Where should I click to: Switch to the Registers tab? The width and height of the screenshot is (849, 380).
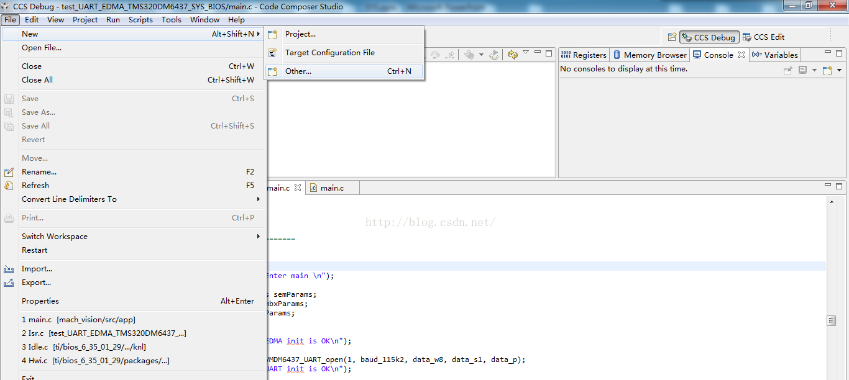(x=584, y=55)
